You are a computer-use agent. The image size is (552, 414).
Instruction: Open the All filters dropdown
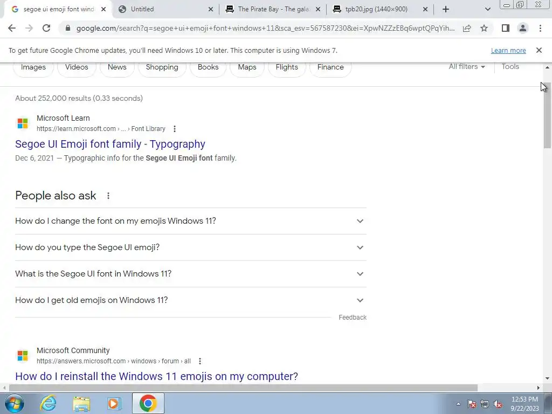tap(466, 66)
